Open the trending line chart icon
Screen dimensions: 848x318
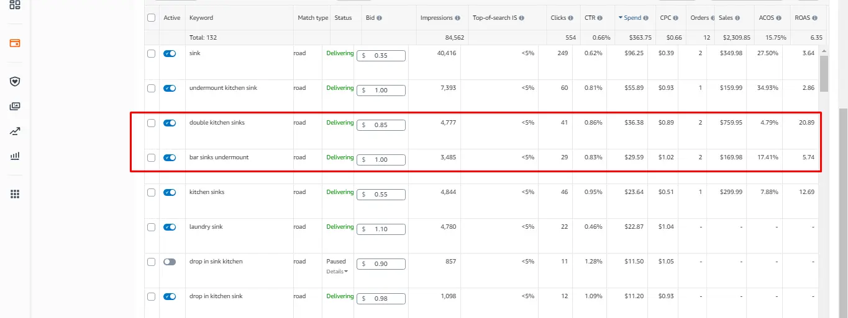[x=15, y=131]
